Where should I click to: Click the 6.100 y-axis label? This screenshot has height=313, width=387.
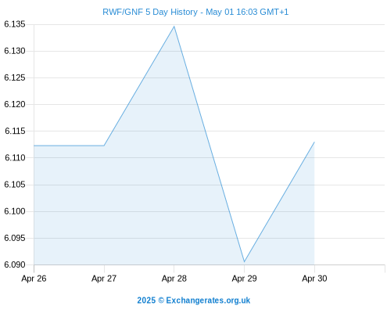click(x=15, y=211)
